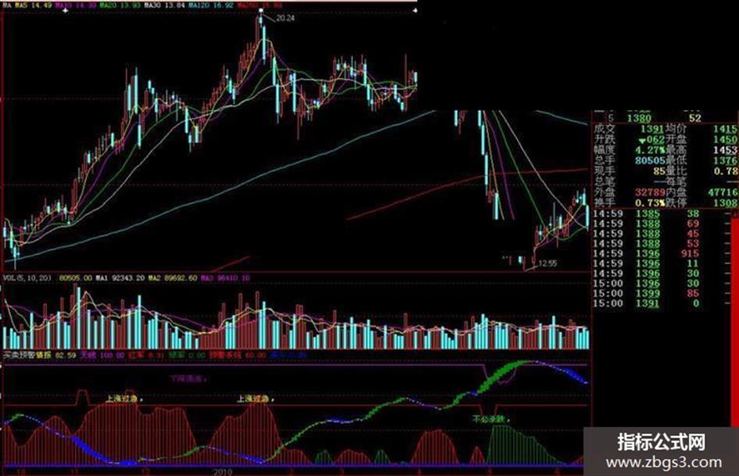Click the 换手 0.73% value
Viewport: 739px width, 476px height.
click(649, 202)
